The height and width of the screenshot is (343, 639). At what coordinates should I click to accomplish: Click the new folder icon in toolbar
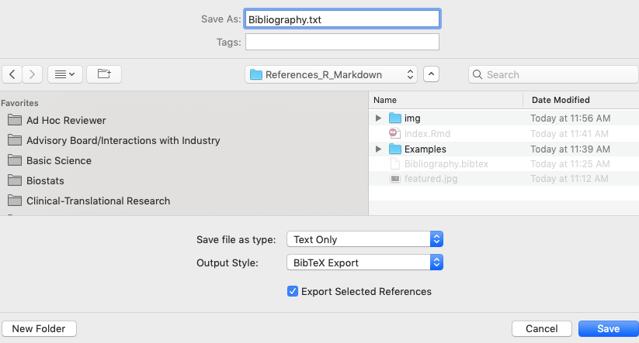point(104,74)
